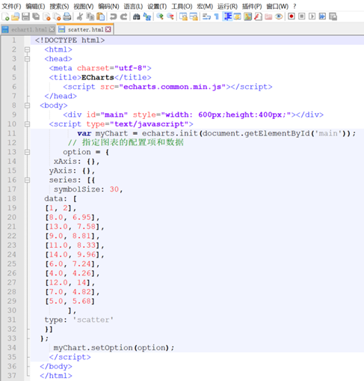Click line number 20 in the margin

pyautogui.click(x=11, y=217)
